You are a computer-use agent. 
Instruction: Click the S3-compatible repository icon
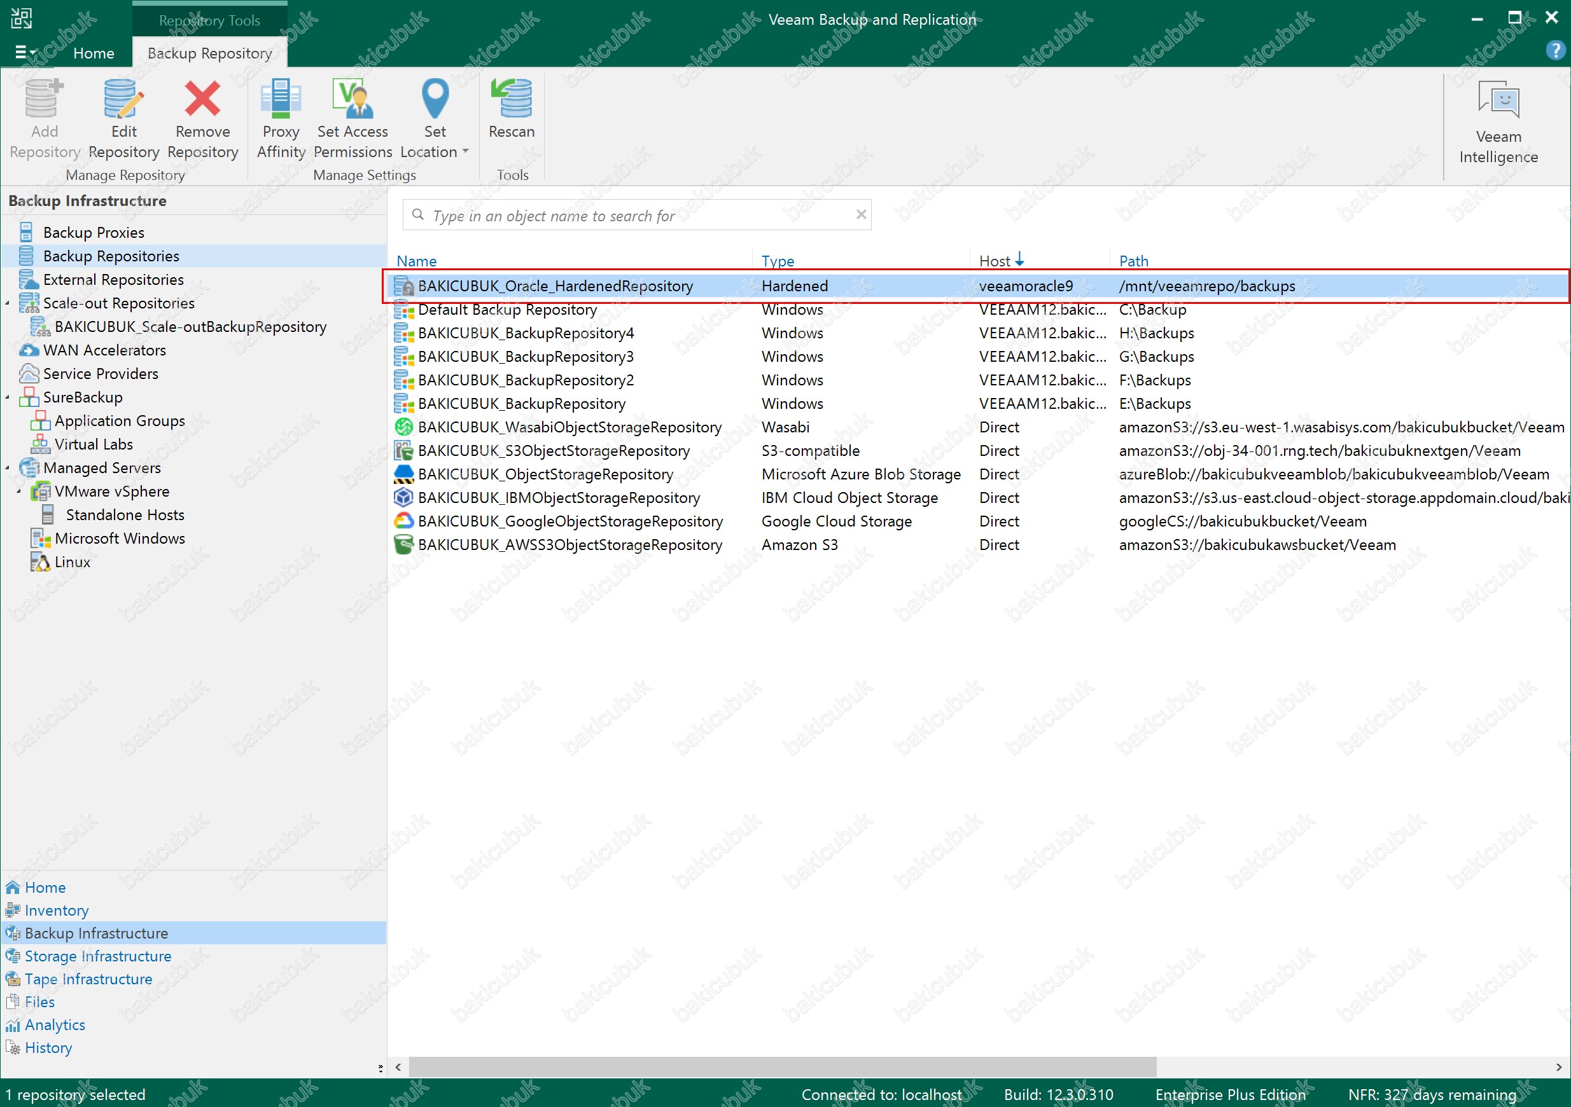(x=403, y=451)
